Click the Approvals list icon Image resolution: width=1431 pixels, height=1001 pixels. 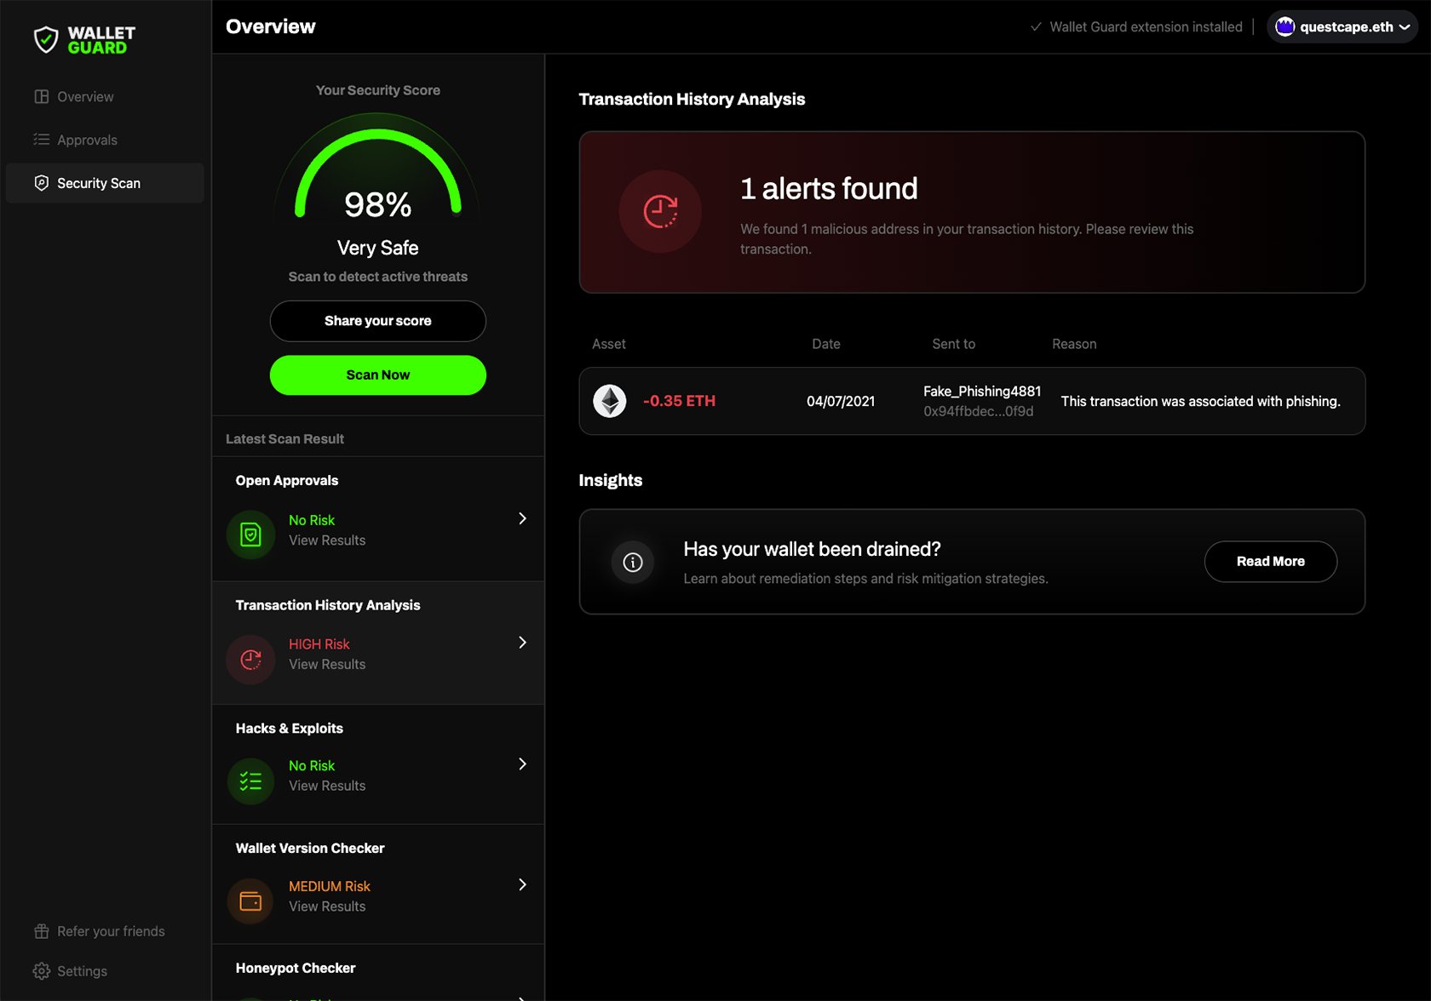(41, 140)
